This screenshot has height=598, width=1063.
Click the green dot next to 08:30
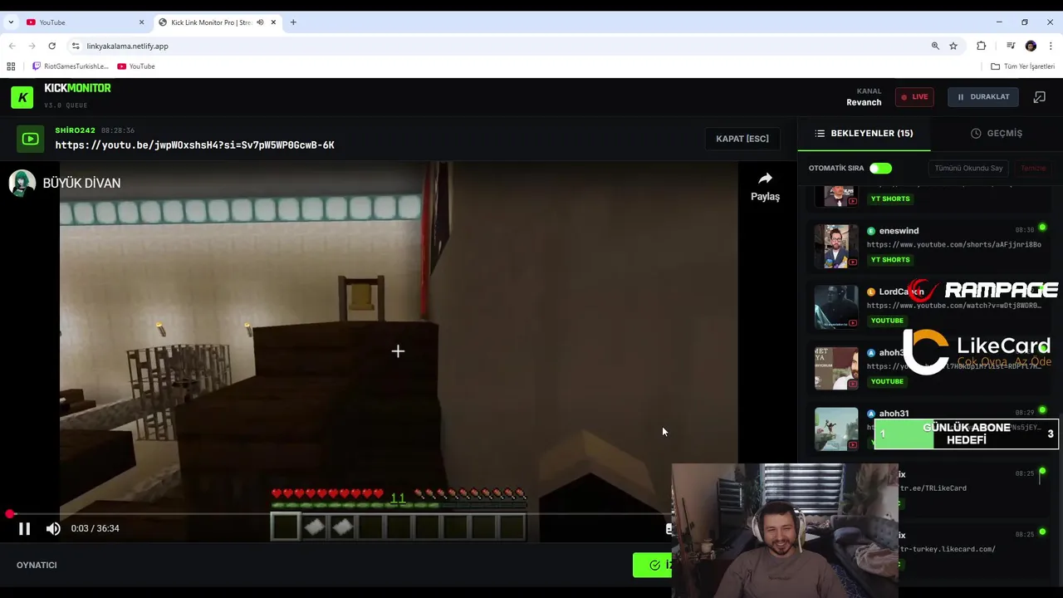tap(1042, 228)
